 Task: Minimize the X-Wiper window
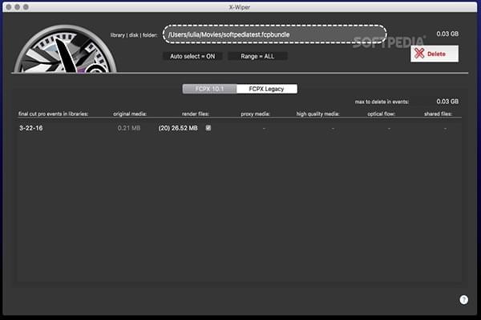point(17,6)
